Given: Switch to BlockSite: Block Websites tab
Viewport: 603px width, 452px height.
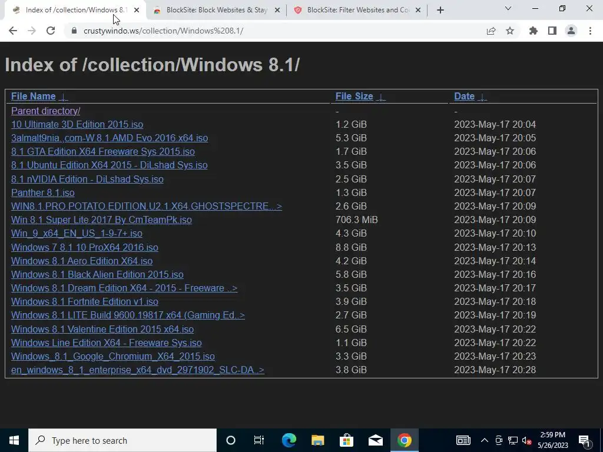Looking at the screenshot, I should click(217, 10).
